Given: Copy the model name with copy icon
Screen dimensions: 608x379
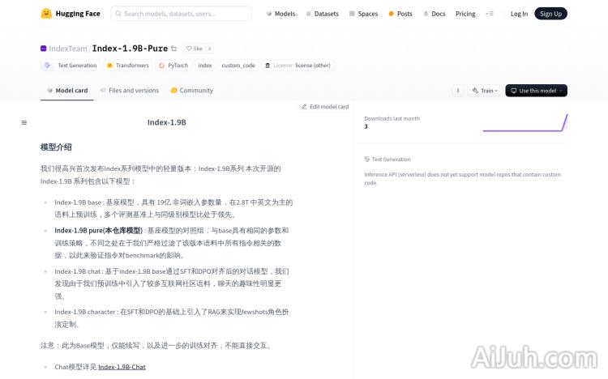Looking at the screenshot, I should coord(173,49).
